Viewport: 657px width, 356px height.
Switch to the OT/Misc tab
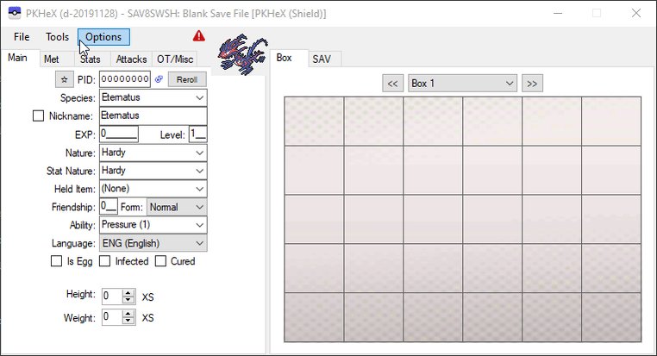175,59
